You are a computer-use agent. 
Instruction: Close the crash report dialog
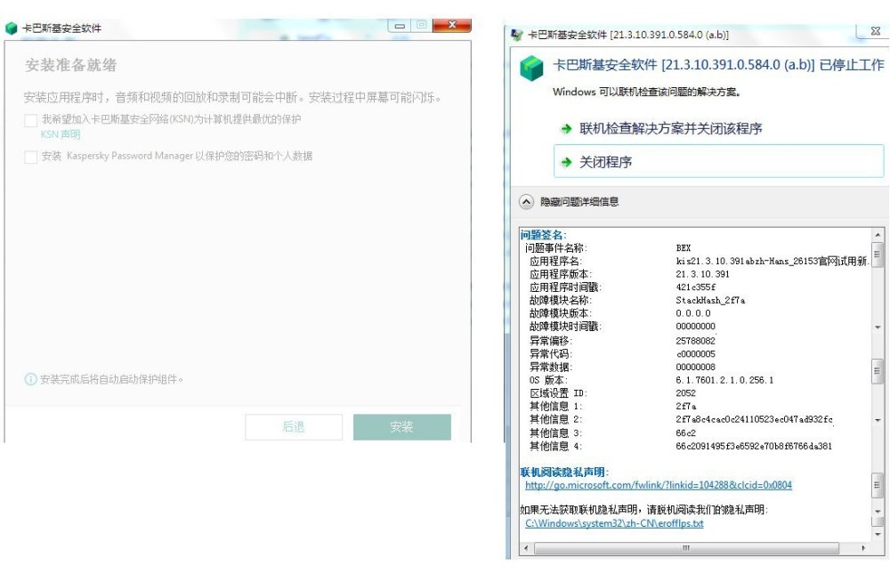876,31
